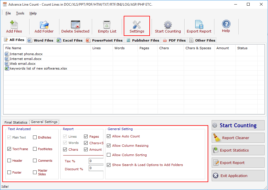Click the Chars column header

[170, 48]
